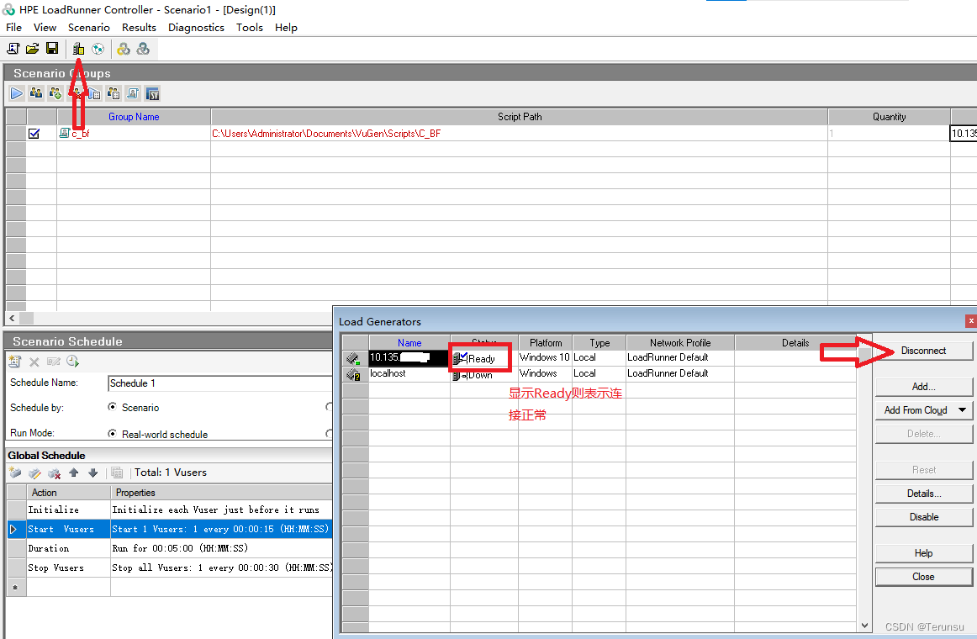The height and width of the screenshot is (639, 977).
Task: Move action down with the down arrow icon
Action: click(92, 473)
